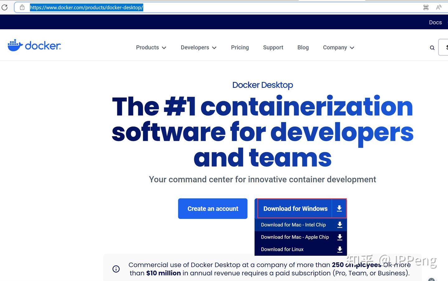Click download icon for Linux row

point(340,249)
